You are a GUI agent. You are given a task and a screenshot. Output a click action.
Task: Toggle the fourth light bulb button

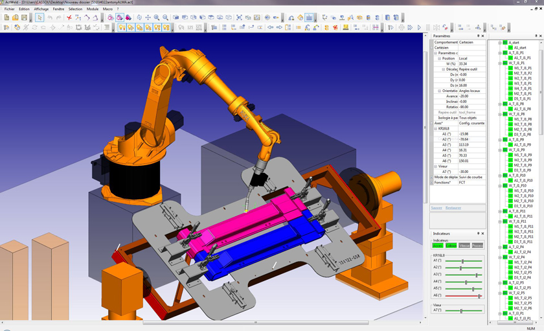(x=148, y=27)
